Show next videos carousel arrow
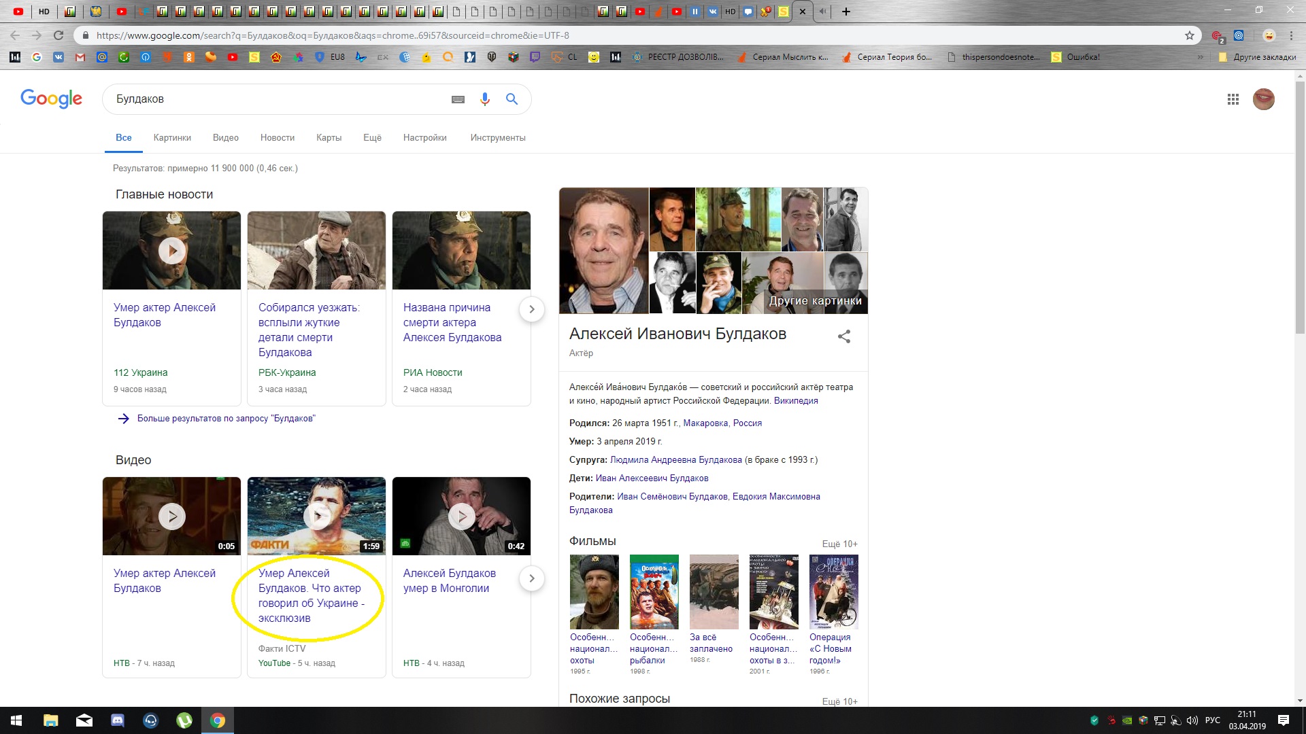 pos(531,578)
